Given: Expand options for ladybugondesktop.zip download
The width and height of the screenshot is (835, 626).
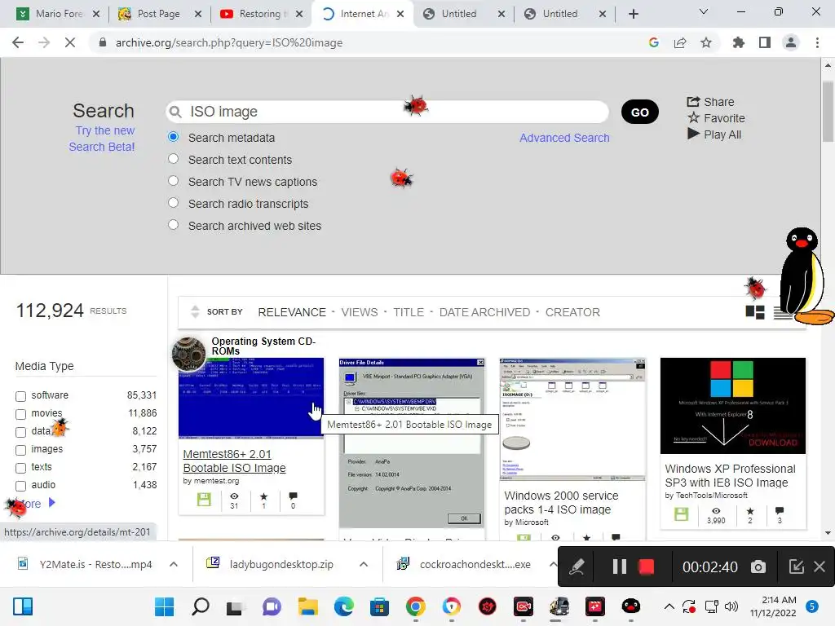Looking at the screenshot, I should 364,564.
